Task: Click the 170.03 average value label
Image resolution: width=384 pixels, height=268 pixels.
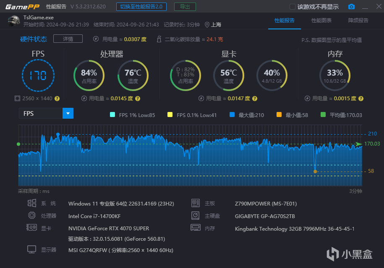Action: click(x=372, y=144)
